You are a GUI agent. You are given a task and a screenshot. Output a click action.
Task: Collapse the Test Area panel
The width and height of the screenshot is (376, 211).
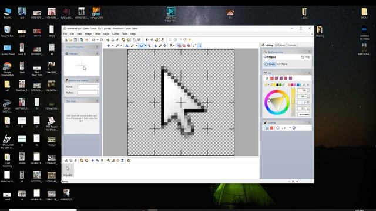(97, 101)
